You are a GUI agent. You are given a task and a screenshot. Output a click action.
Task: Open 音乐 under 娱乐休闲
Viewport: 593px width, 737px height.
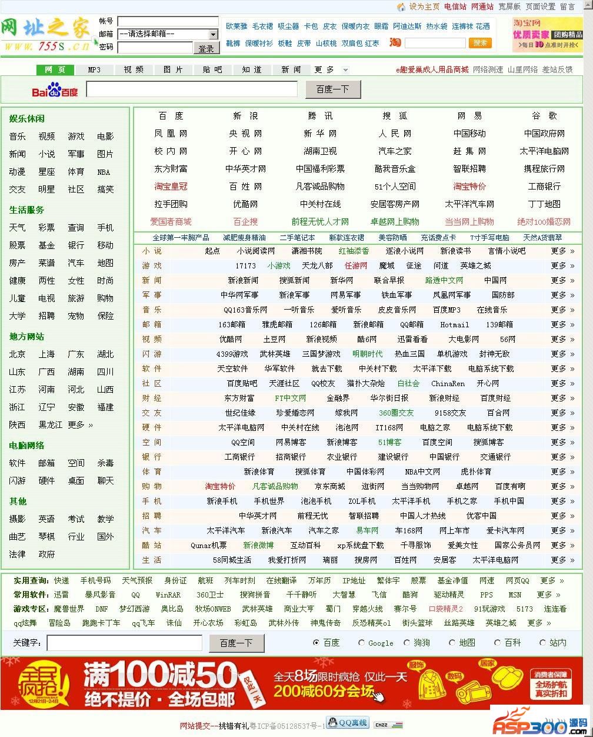(17, 137)
